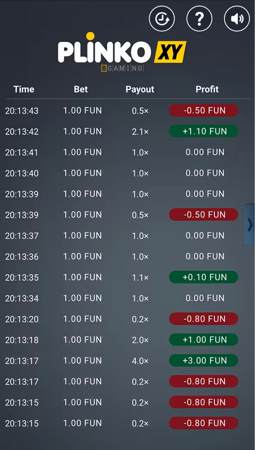Viewport: 255px width, 450px height.
Task: Select the 20:13:36 time entry
Action: pyautogui.click(x=22, y=257)
